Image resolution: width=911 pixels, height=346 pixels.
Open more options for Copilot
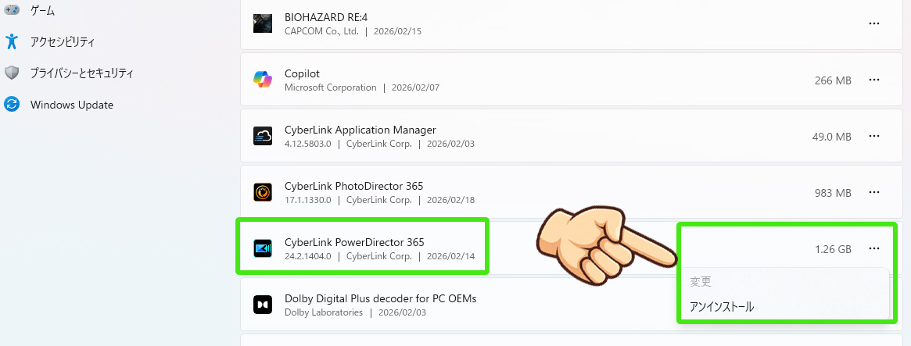874,80
